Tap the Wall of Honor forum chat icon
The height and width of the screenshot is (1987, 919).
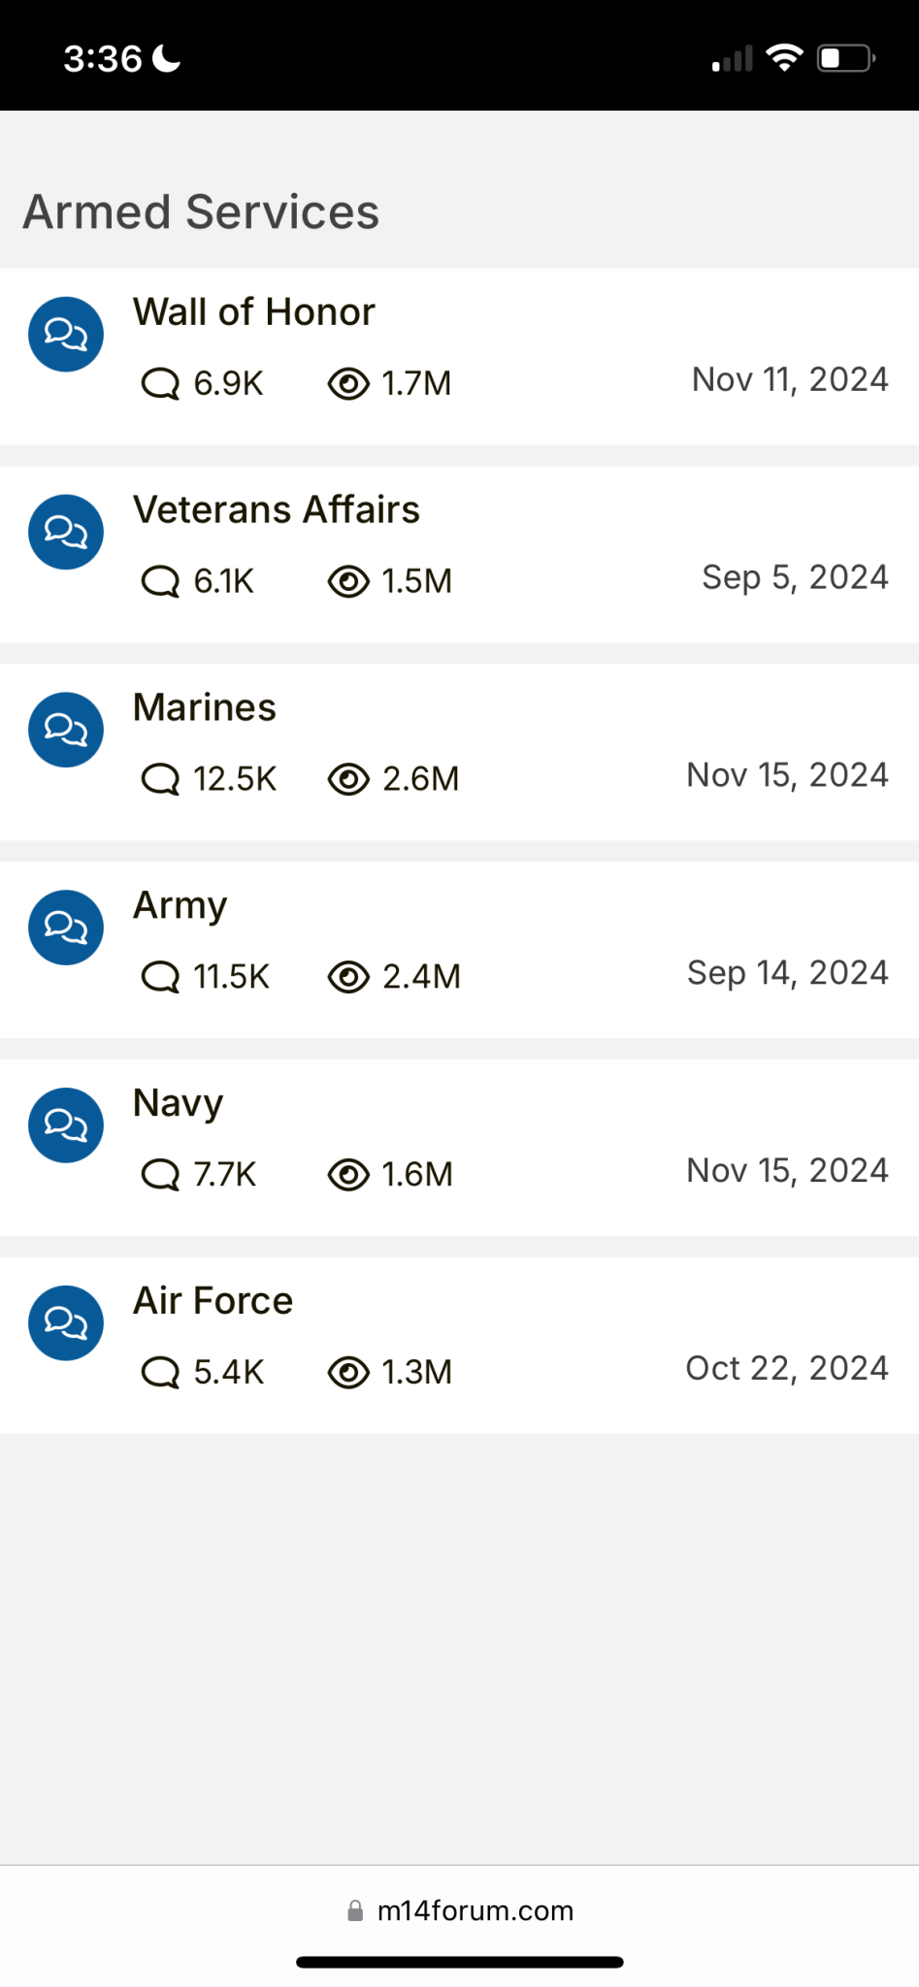[66, 334]
